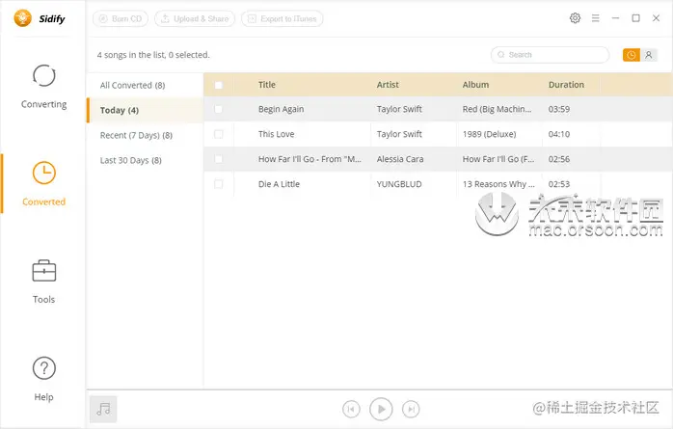Maximize the Sidify window
Viewport: 673px width, 429px height.
pyautogui.click(x=635, y=18)
